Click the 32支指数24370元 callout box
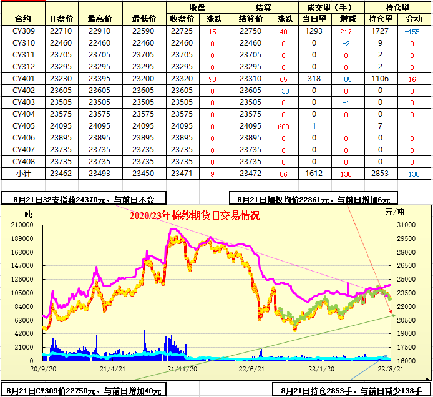Image resolution: width=433 pixels, height=397 pixels. pyautogui.click(x=83, y=199)
